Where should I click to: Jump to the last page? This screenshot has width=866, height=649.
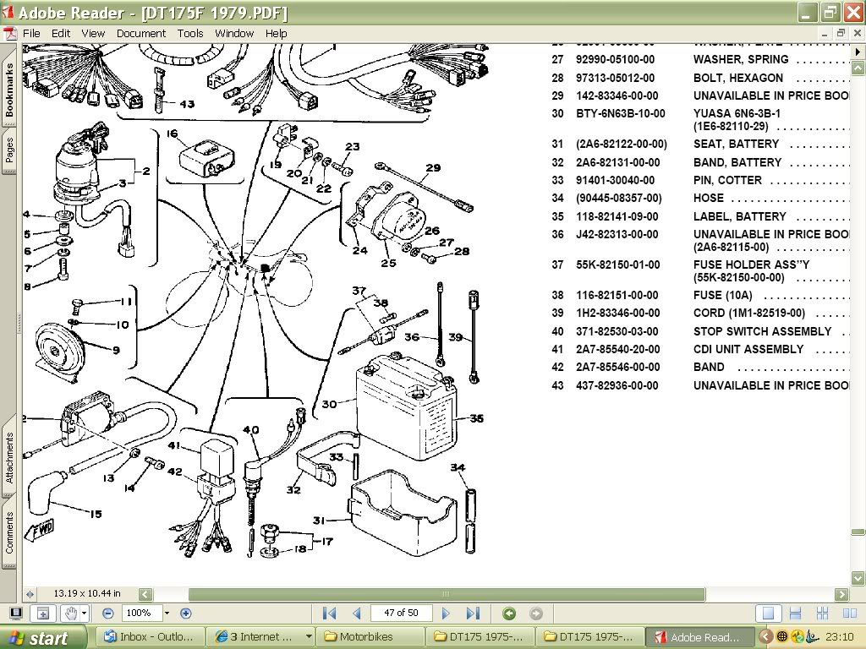(x=473, y=614)
